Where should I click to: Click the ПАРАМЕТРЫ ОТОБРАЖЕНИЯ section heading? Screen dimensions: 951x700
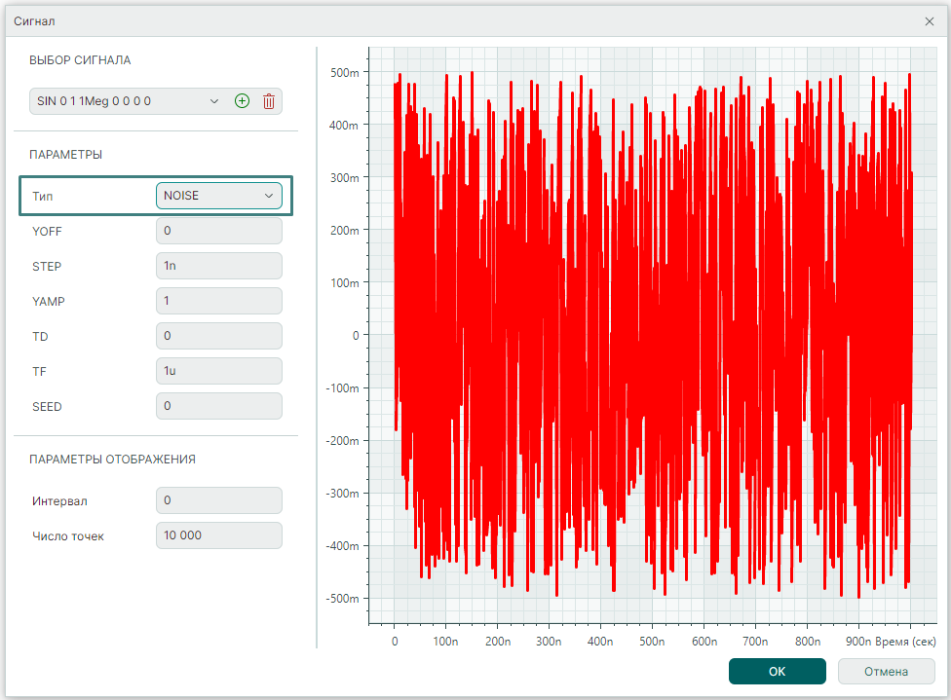113,460
